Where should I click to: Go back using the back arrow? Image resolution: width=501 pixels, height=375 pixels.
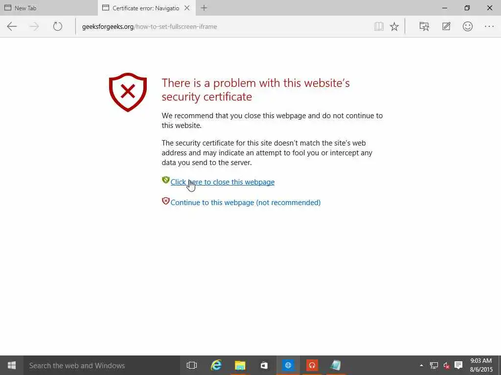(12, 26)
